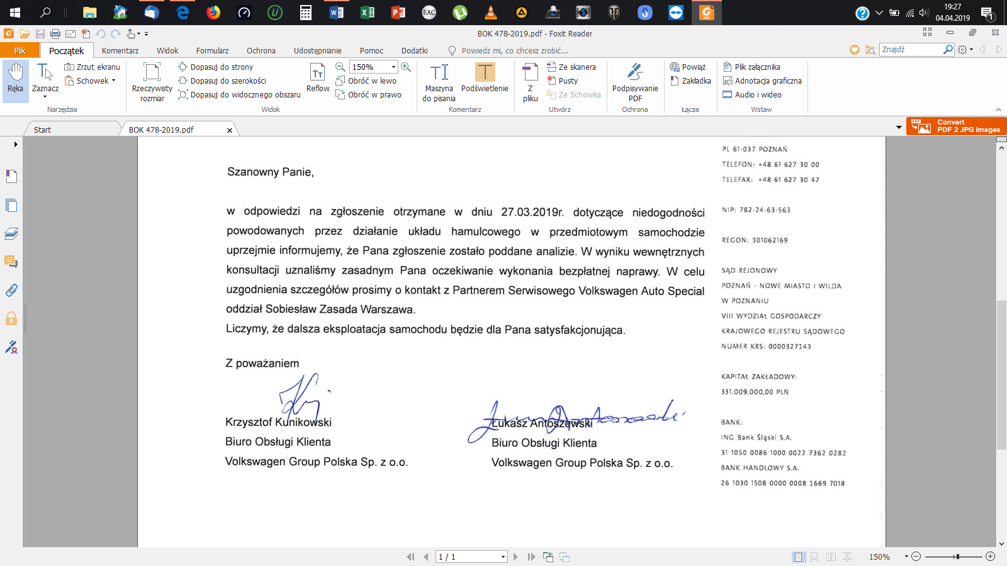The height and width of the screenshot is (566, 1007).
Task: Click the Znajdź search field
Action: 911,49
